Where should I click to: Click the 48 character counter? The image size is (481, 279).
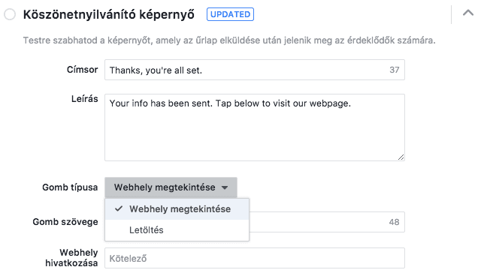click(394, 222)
